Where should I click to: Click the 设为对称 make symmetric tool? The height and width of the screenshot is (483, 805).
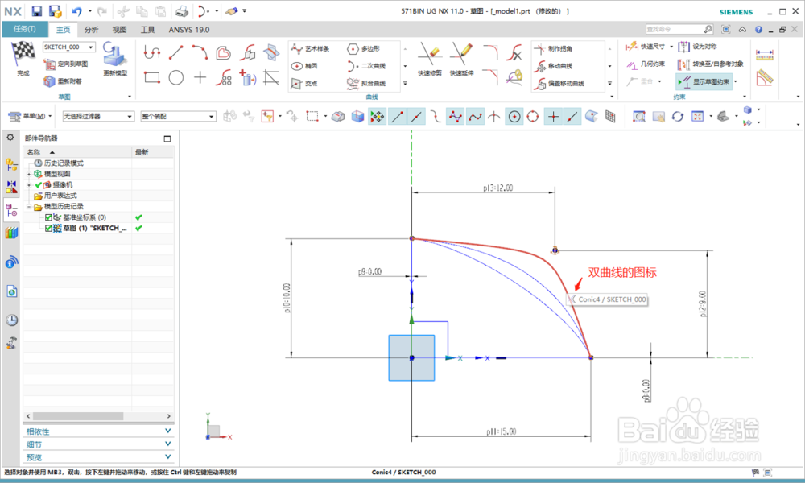pos(697,47)
